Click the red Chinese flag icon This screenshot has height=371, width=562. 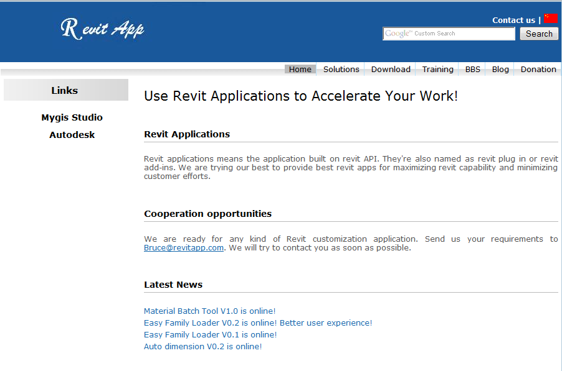coord(551,19)
